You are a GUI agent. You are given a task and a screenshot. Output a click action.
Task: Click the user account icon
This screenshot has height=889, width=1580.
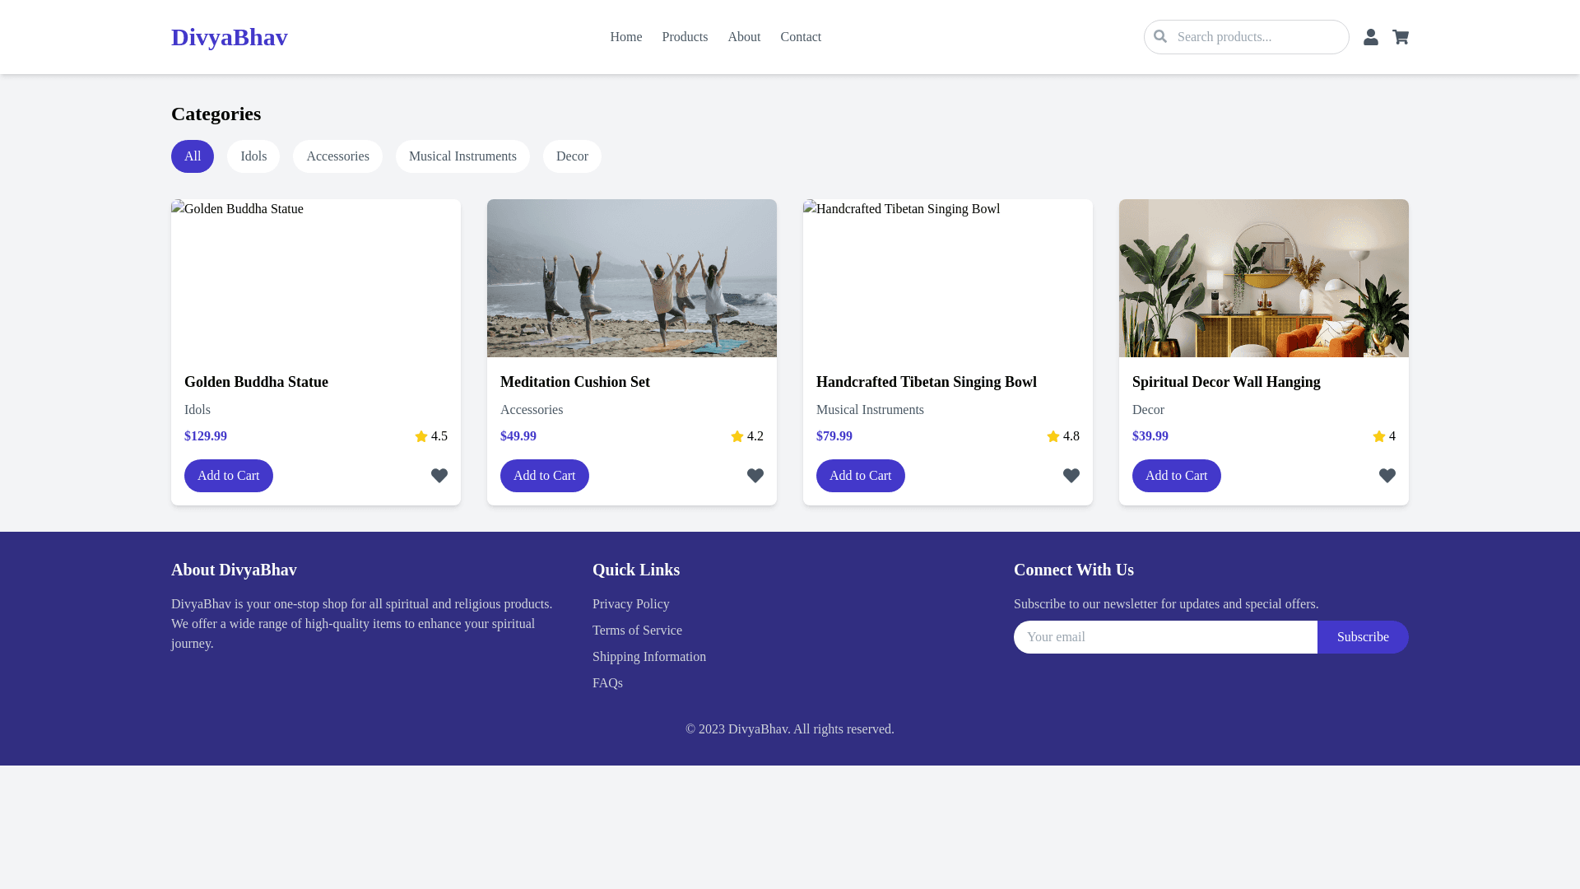1371,37
